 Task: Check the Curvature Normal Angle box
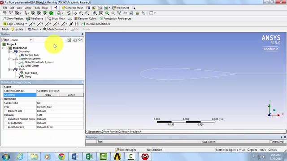pyautogui.click(x=5, y=119)
